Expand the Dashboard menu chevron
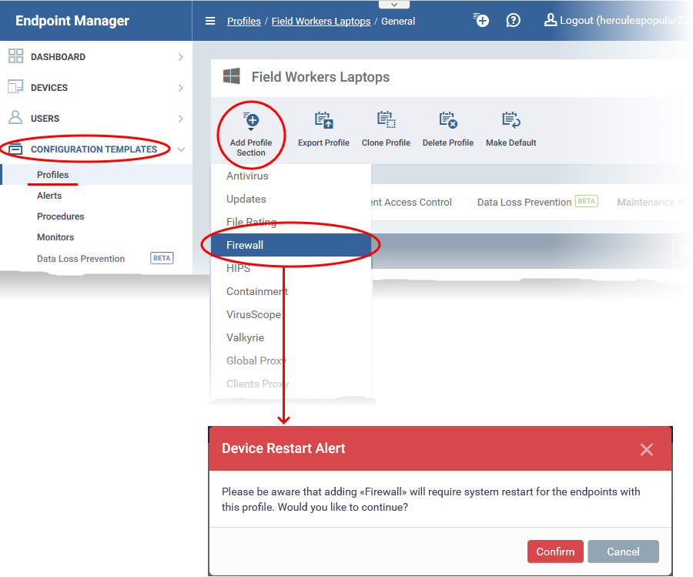The image size is (693, 577). tap(180, 57)
